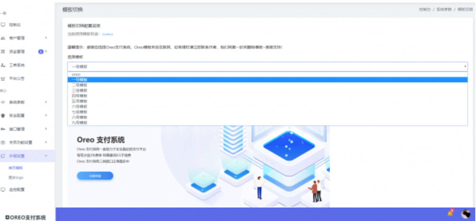Image resolution: width=476 pixels, height=221 pixels.
Task: Collapse the 外观设置 menu chevron
Action: (x=46, y=156)
